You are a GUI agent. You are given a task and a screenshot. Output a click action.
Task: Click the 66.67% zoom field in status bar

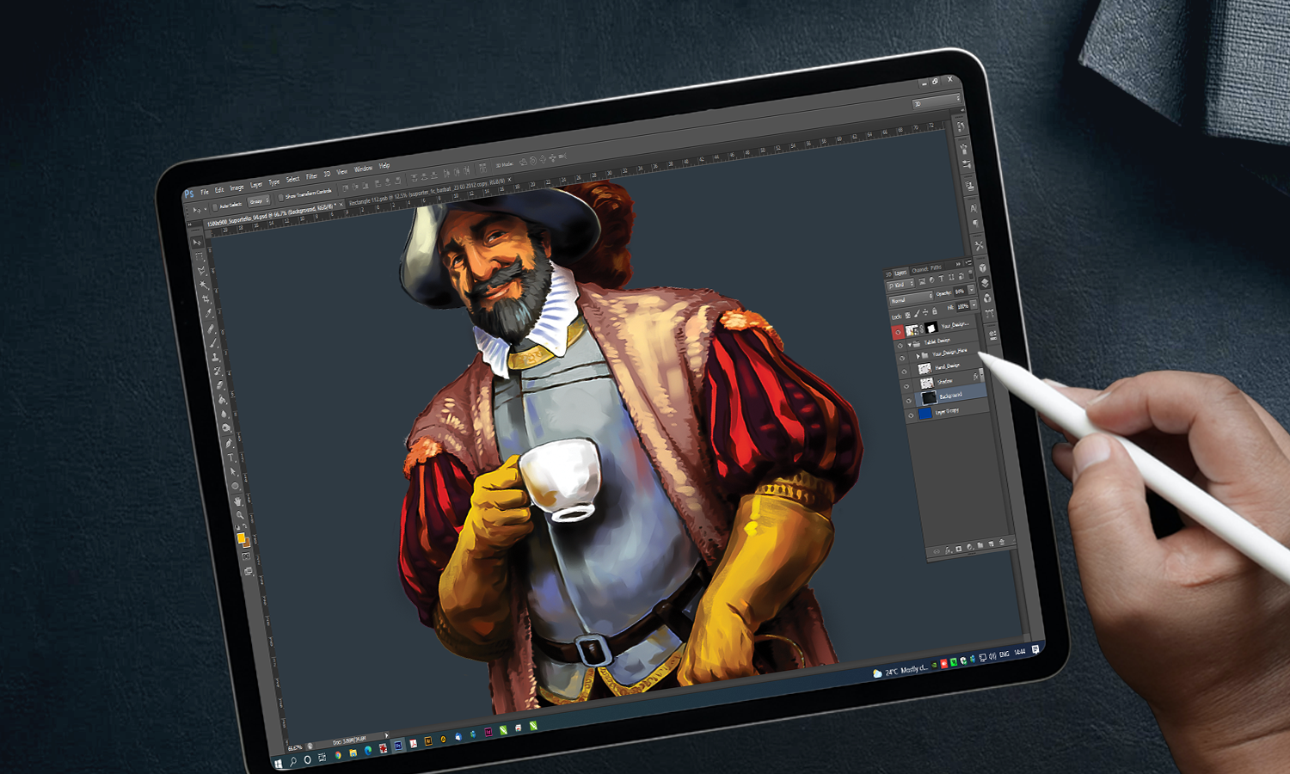click(x=295, y=747)
